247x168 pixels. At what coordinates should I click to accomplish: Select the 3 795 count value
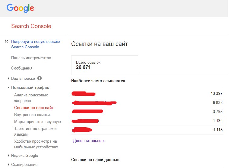(217, 111)
